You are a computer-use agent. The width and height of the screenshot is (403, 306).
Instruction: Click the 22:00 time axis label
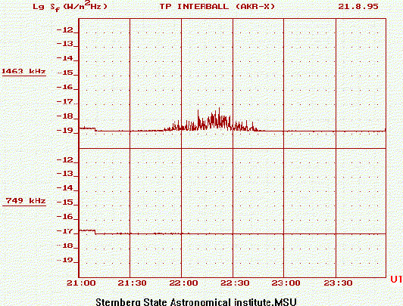coord(183,283)
